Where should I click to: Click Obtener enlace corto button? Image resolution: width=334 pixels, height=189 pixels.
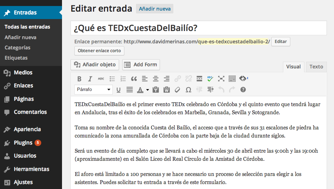[99, 51]
